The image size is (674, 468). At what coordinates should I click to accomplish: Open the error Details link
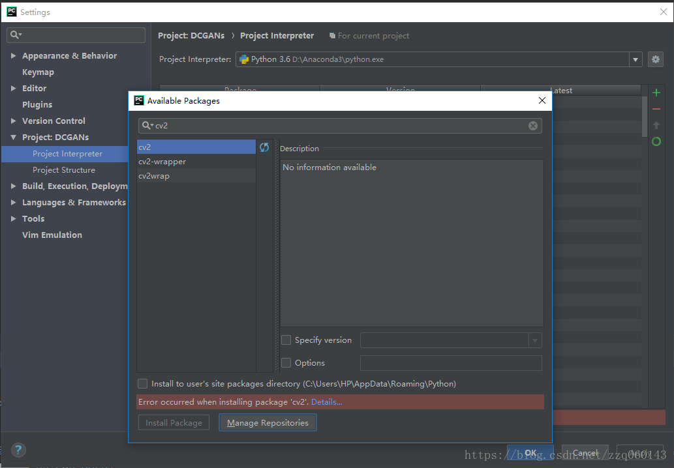pyautogui.click(x=327, y=402)
